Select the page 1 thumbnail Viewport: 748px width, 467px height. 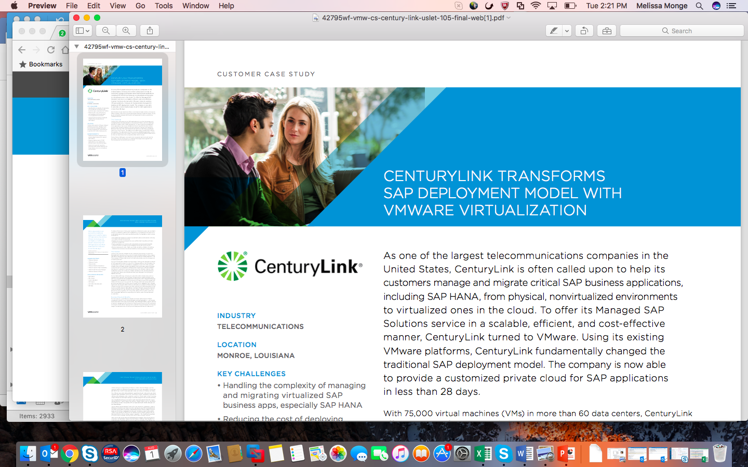[x=123, y=109]
